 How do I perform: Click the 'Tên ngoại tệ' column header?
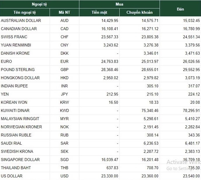pos(25,13)
